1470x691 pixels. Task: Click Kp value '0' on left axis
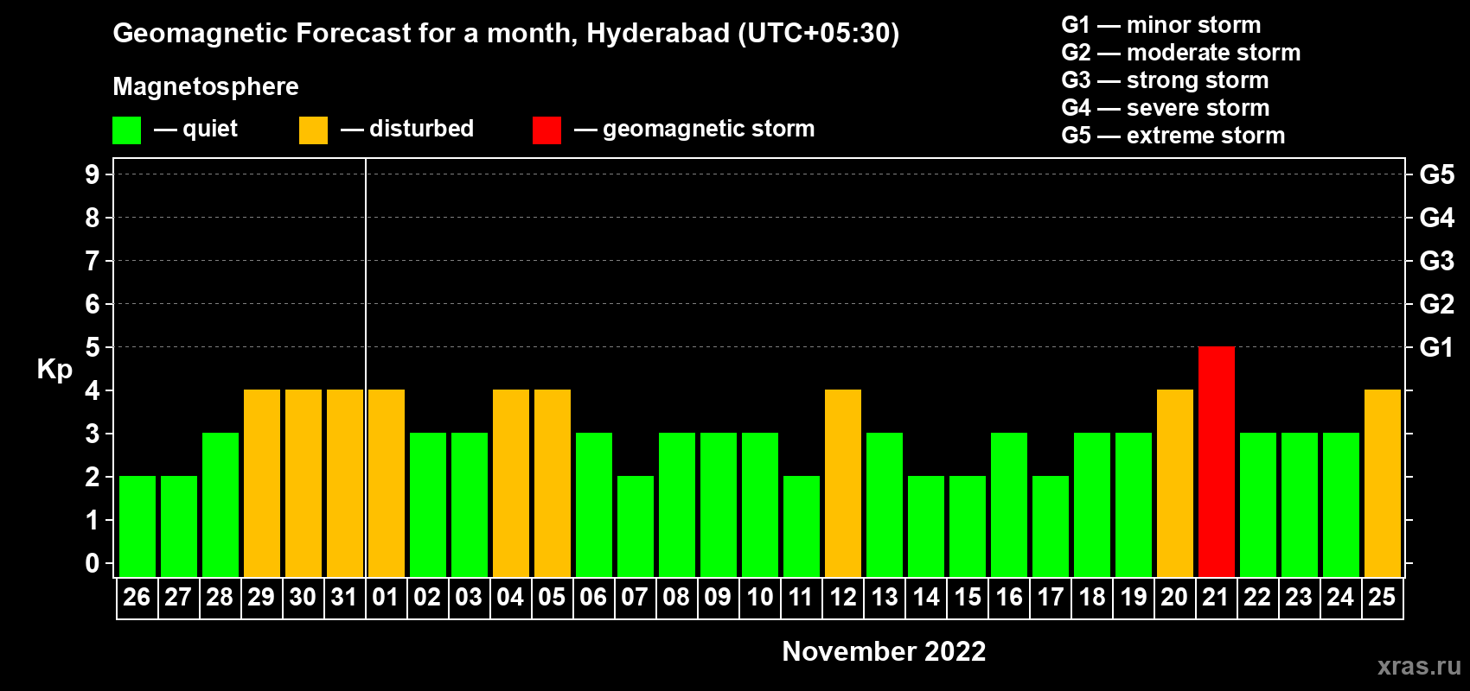click(92, 563)
